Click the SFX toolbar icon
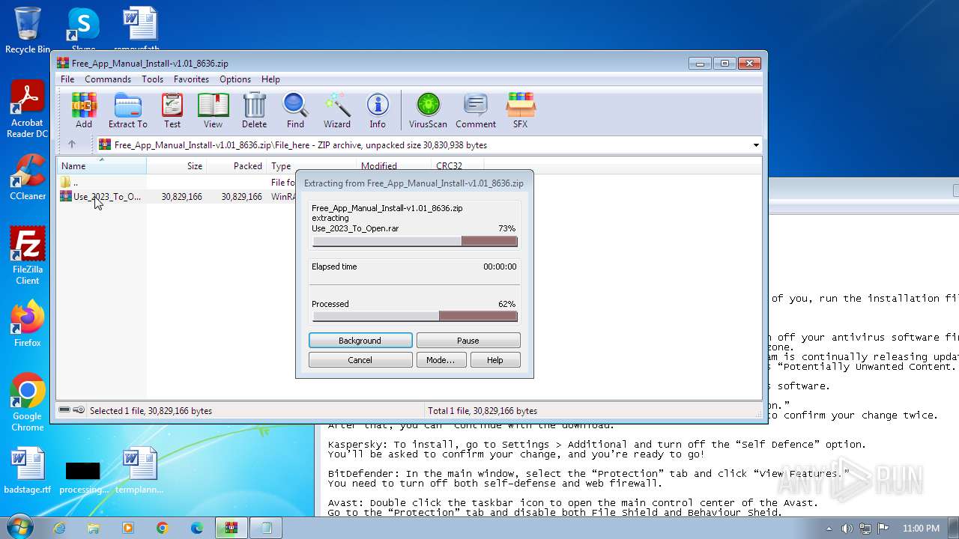The image size is (959, 539). [x=520, y=110]
